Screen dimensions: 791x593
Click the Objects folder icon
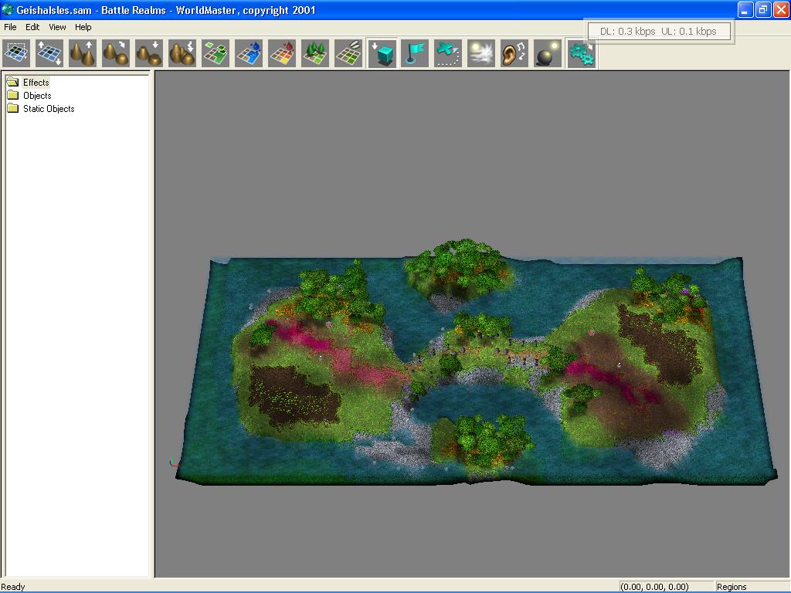13,95
